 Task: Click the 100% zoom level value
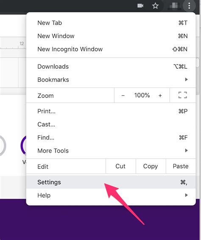[142, 95]
